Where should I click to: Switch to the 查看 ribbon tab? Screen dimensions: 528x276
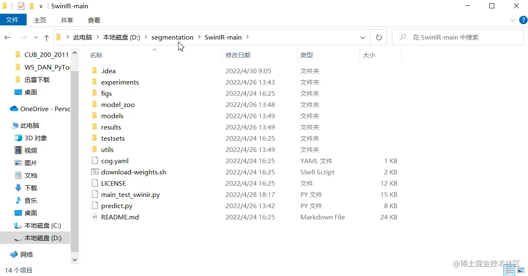coord(94,20)
